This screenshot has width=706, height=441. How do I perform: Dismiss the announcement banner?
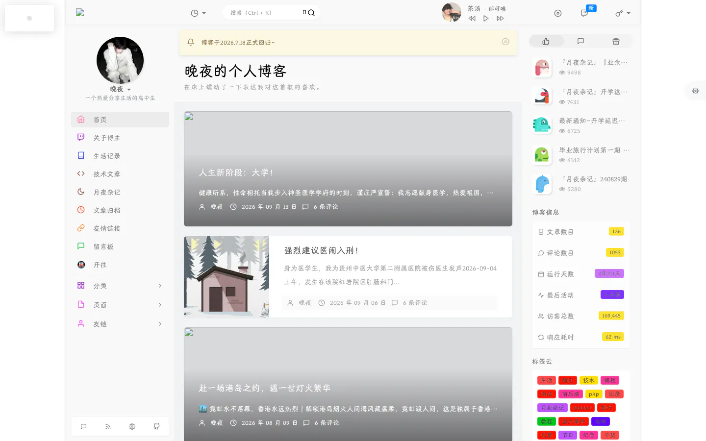(505, 42)
